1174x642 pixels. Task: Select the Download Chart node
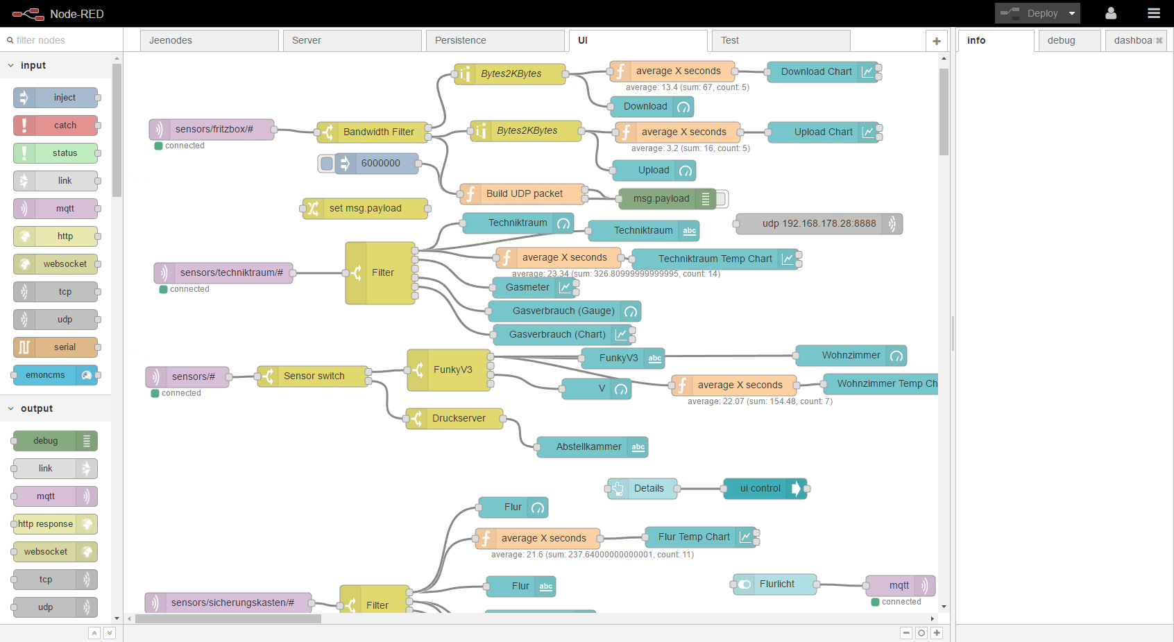[816, 71]
